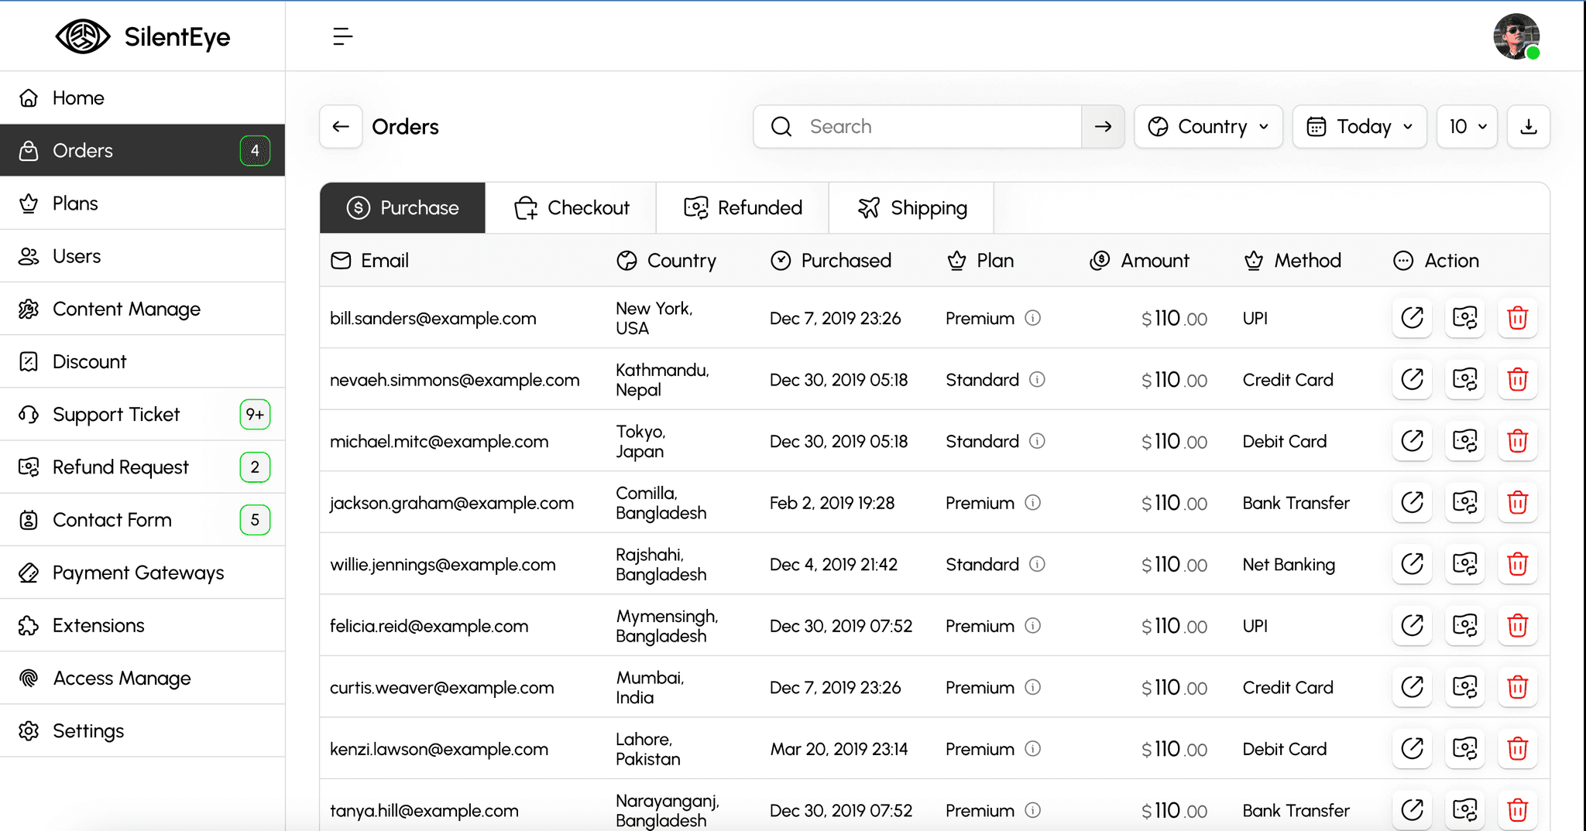1586x831 pixels.
Task: Open Home in the sidebar
Action: point(142,97)
